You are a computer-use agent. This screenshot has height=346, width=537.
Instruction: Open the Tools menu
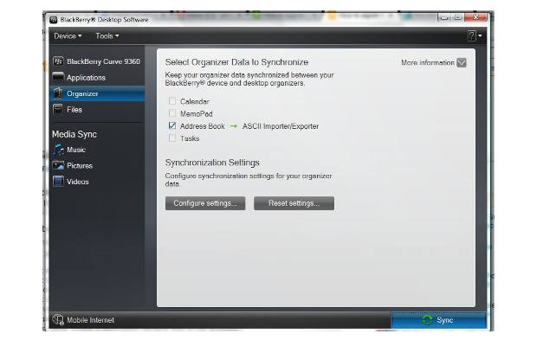pyautogui.click(x=107, y=36)
